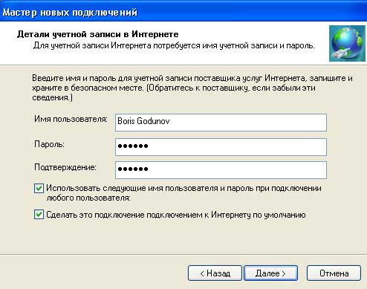Click the 'Мастер новых подключений' title bar
This screenshot has height=289, width=367.
183,11
